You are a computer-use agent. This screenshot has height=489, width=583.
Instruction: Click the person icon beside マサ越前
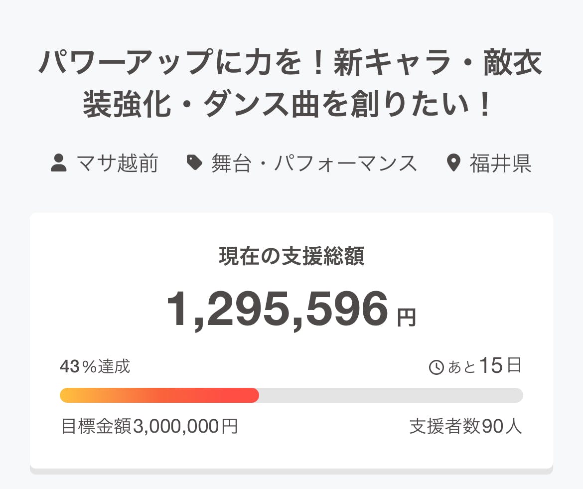click(59, 163)
